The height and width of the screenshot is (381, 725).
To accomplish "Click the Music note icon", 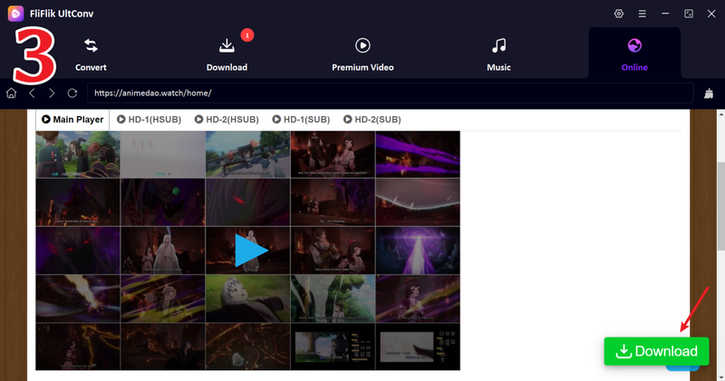I will coord(498,45).
